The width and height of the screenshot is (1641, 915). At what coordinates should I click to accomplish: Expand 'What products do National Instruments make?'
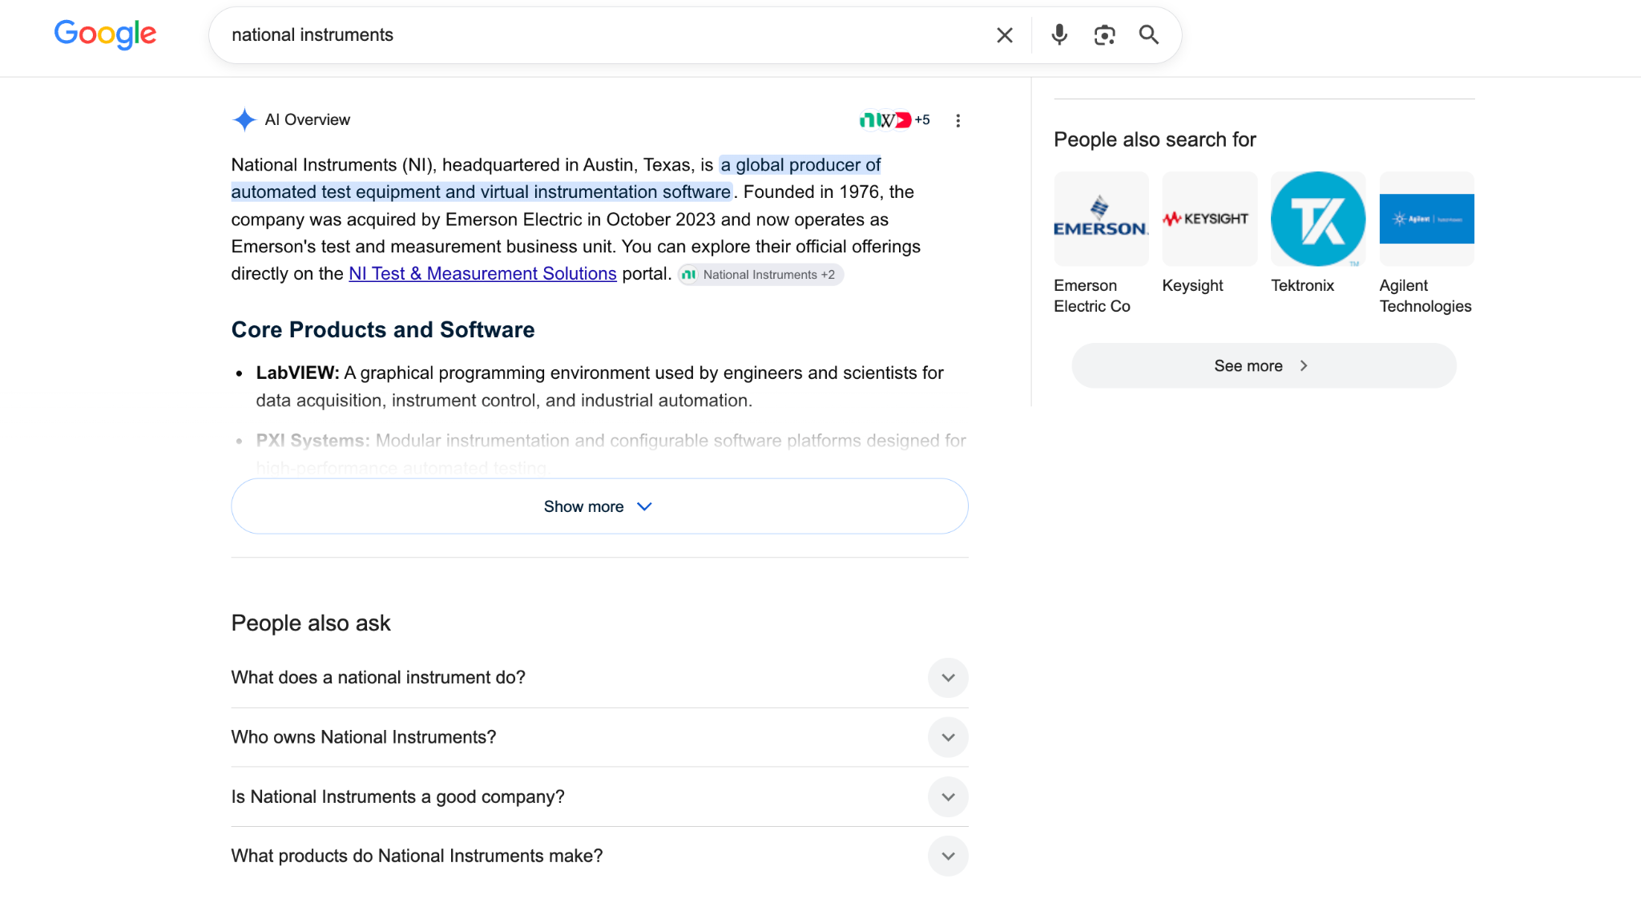point(599,857)
